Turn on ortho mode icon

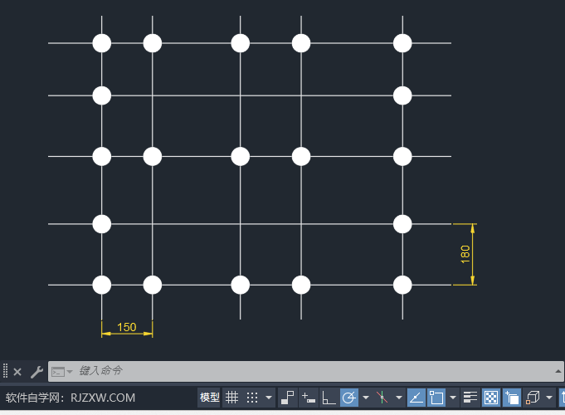[329, 398]
